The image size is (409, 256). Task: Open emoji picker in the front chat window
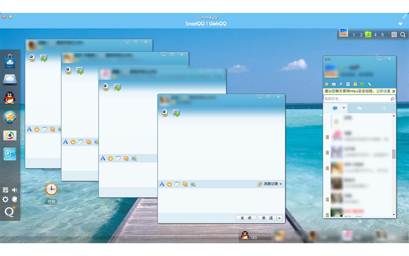[x=170, y=184]
